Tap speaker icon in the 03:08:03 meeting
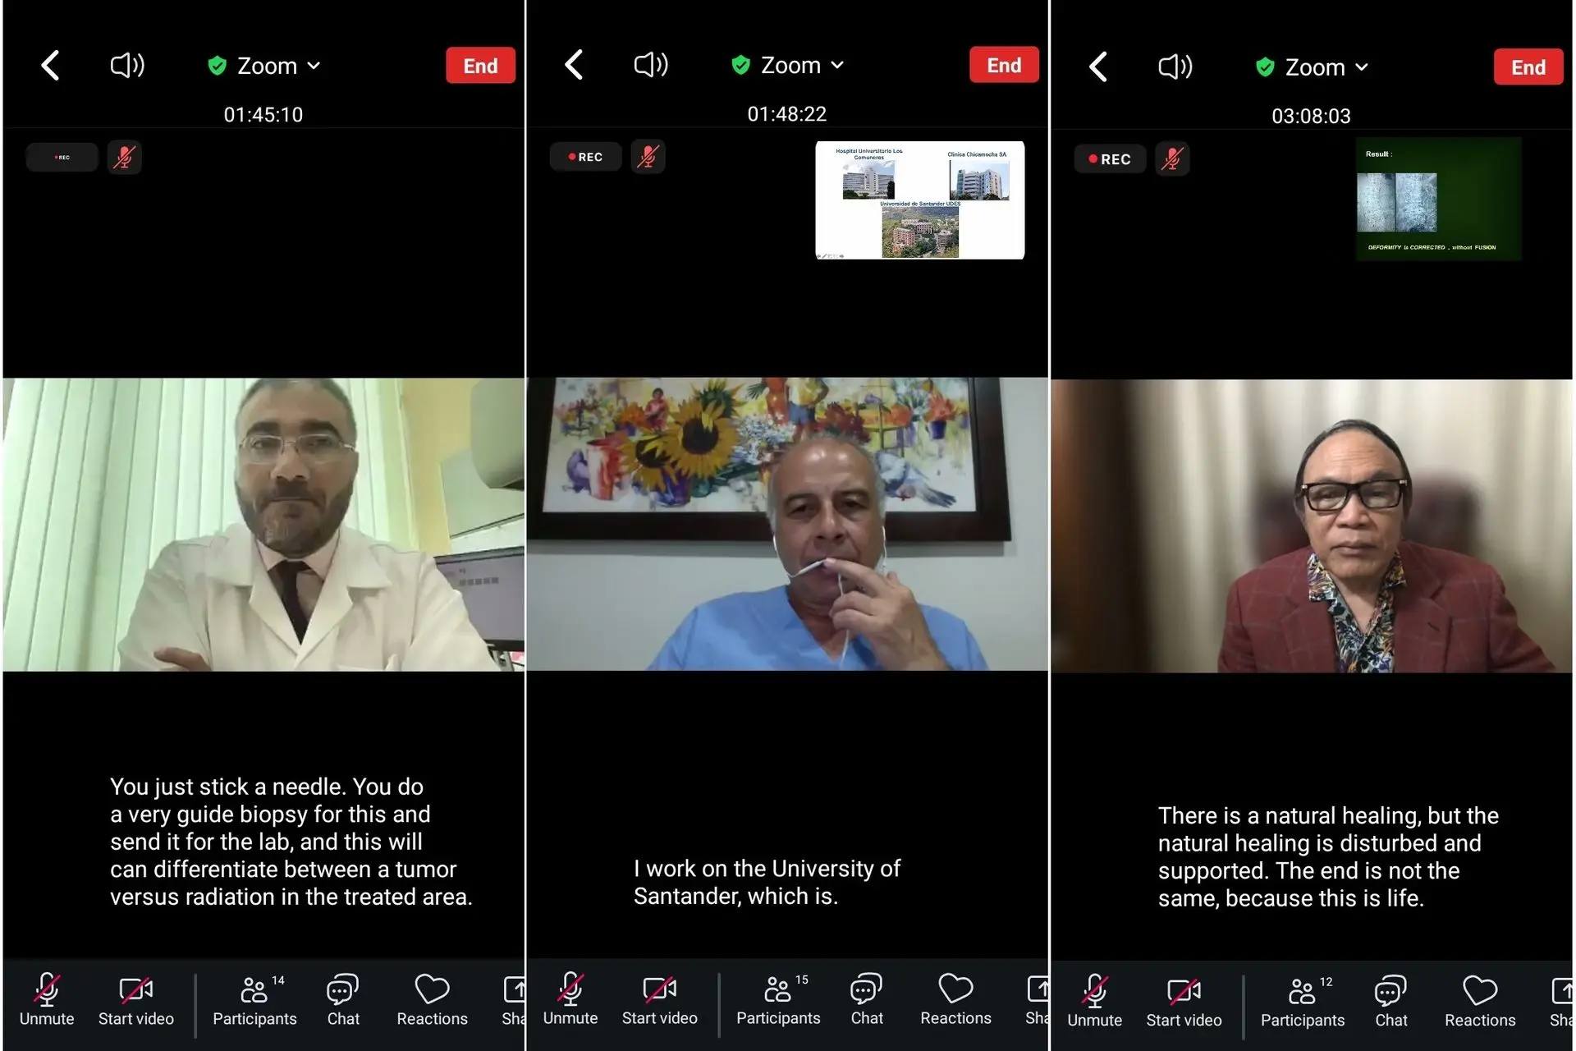This screenshot has width=1576, height=1051. click(1175, 67)
